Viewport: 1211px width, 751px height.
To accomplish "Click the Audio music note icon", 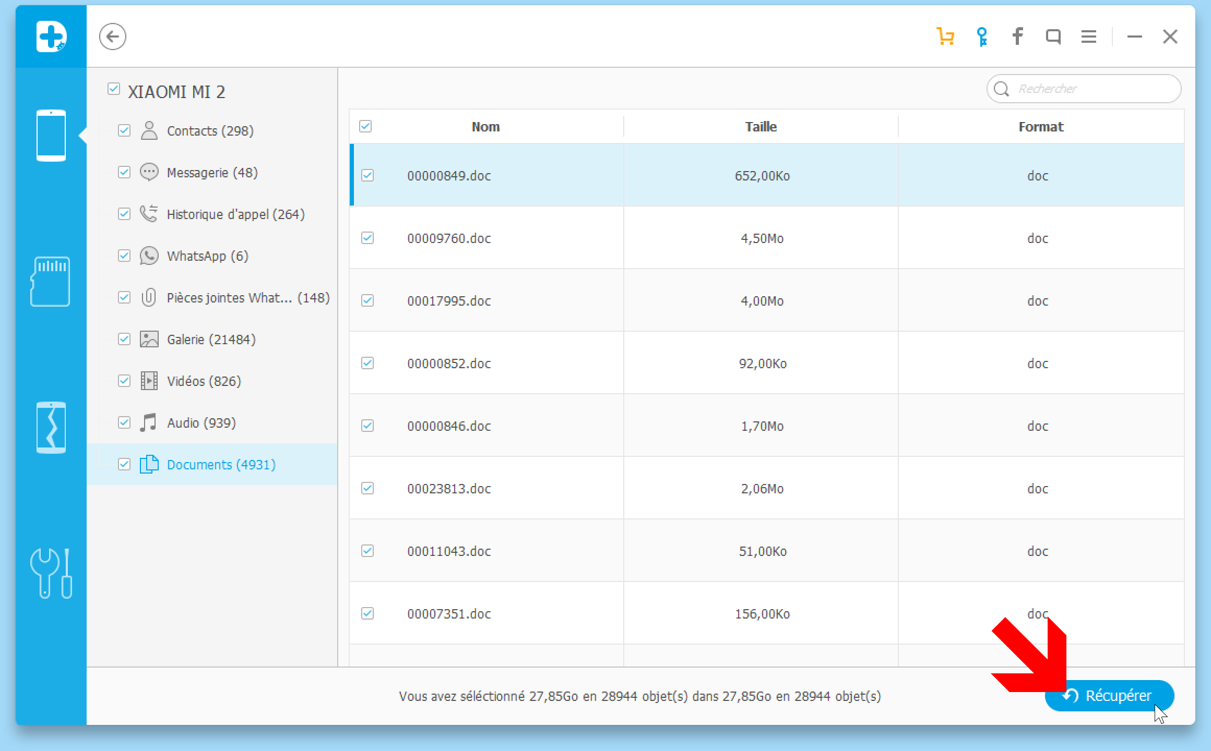I will pyautogui.click(x=148, y=422).
